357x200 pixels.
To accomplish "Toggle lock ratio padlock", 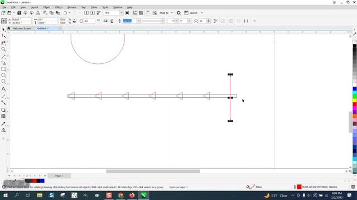I will tap(74, 21).
